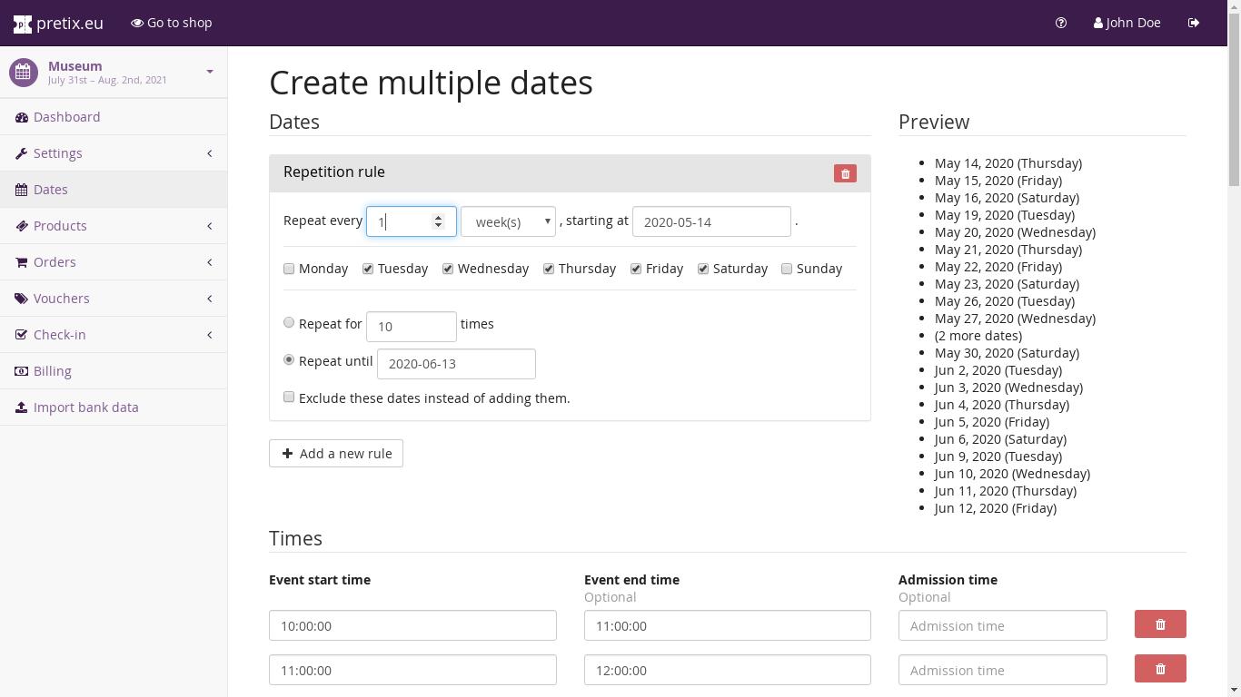Click the eye icon for Go to shop

137,23
